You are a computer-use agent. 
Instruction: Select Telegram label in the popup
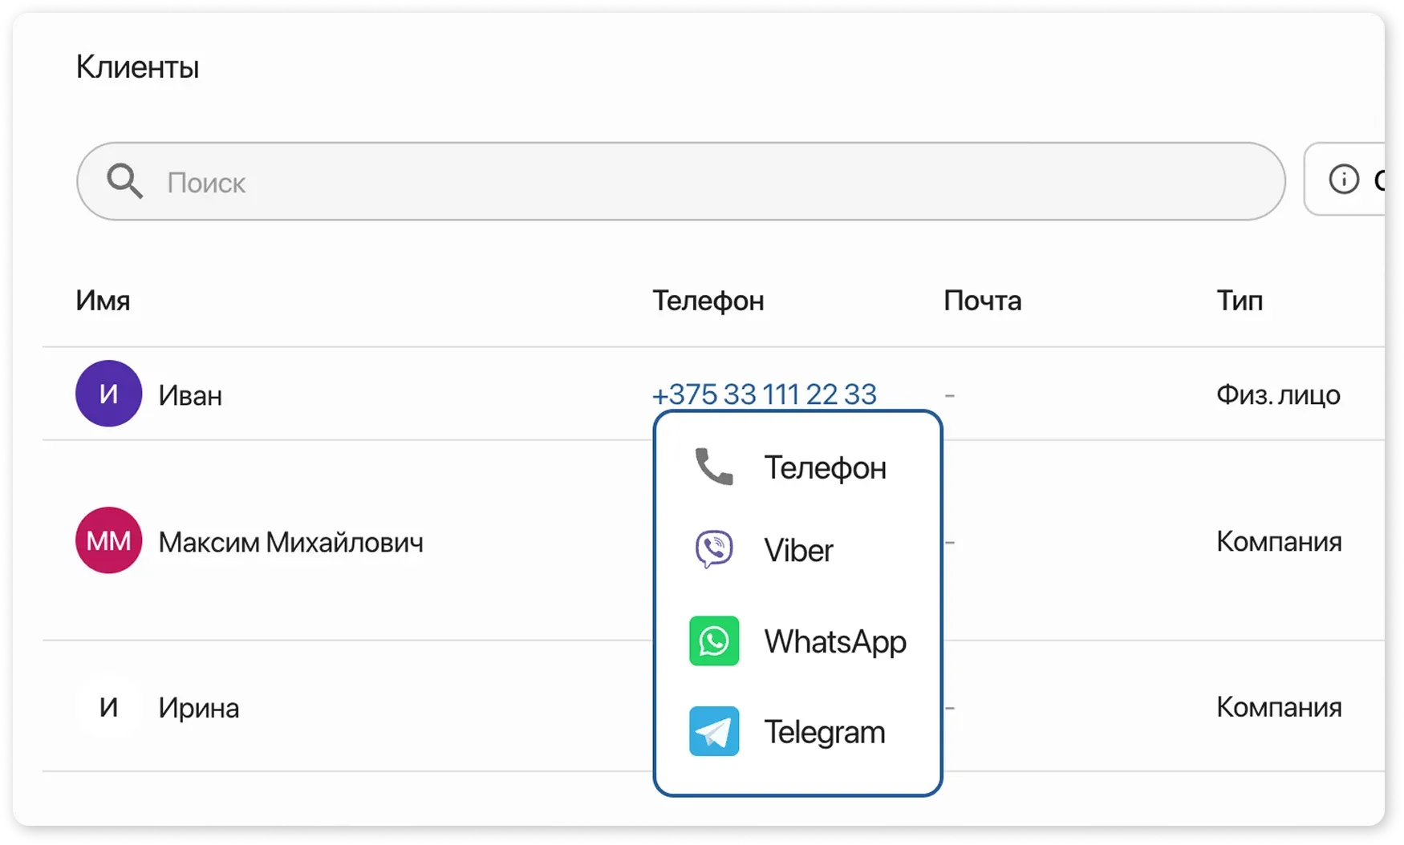[824, 732]
